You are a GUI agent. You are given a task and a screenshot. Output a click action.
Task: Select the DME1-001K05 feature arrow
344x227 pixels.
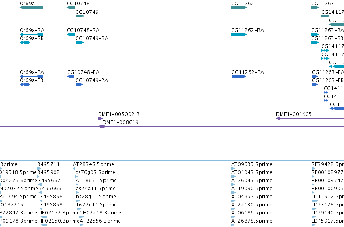pos(278,118)
